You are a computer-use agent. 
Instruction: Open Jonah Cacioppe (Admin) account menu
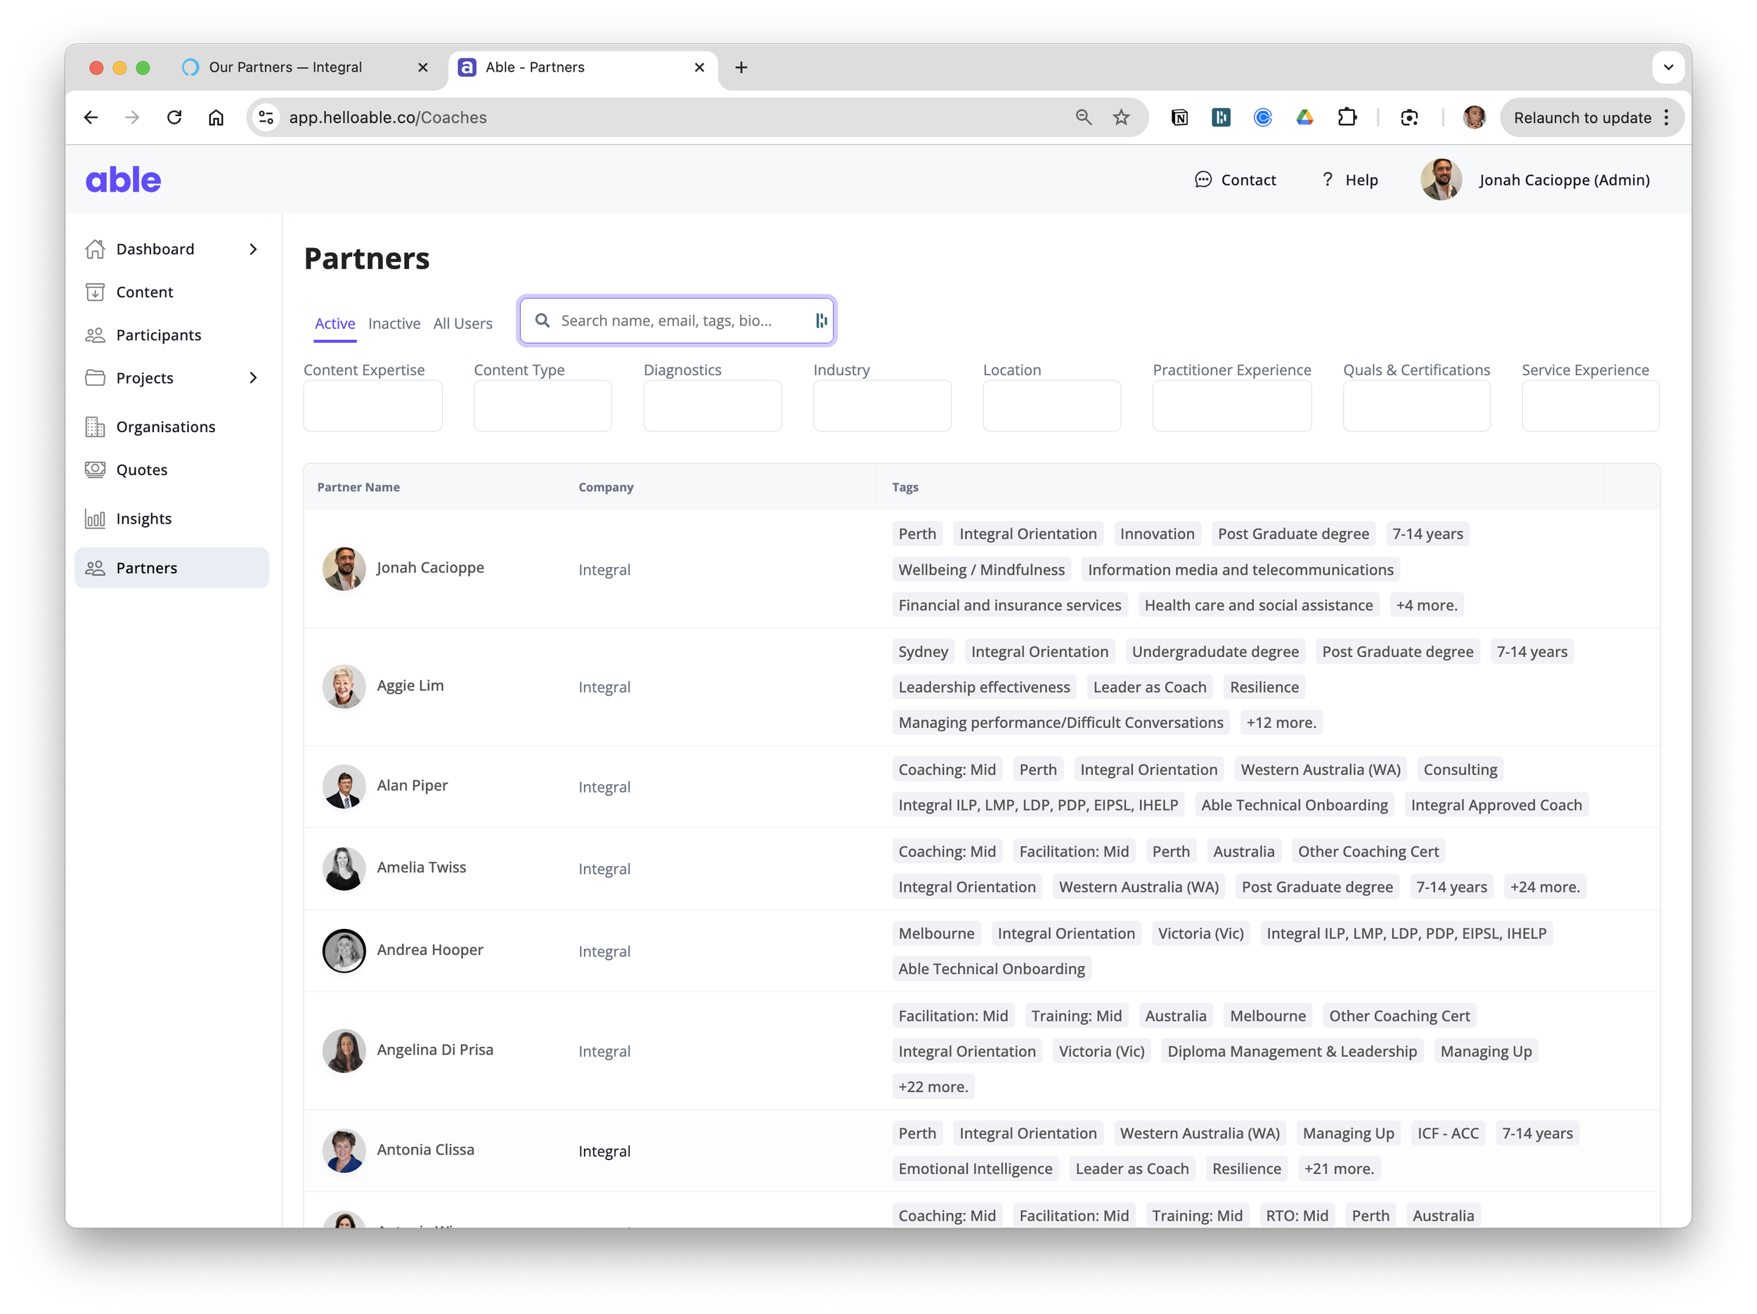pos(1536,180)
